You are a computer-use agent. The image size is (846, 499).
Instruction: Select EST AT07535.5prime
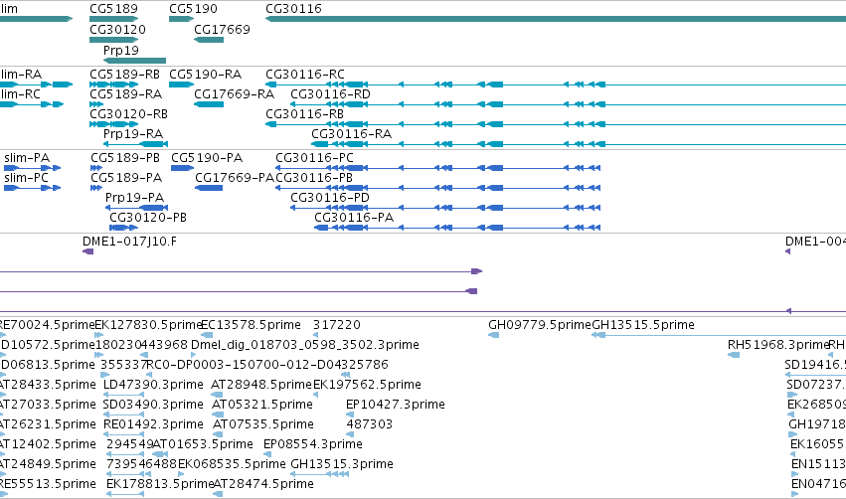263,424
